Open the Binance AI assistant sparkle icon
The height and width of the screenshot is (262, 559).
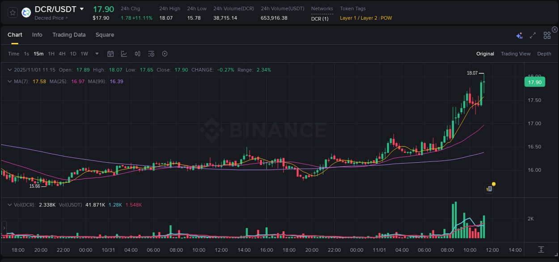point(519,35)
